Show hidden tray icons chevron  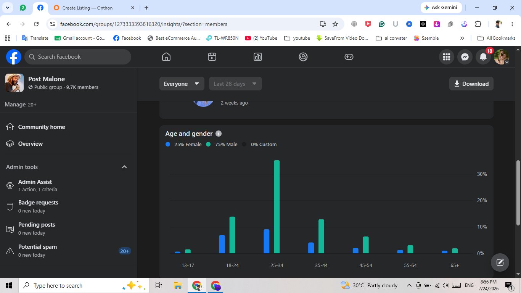409,285
